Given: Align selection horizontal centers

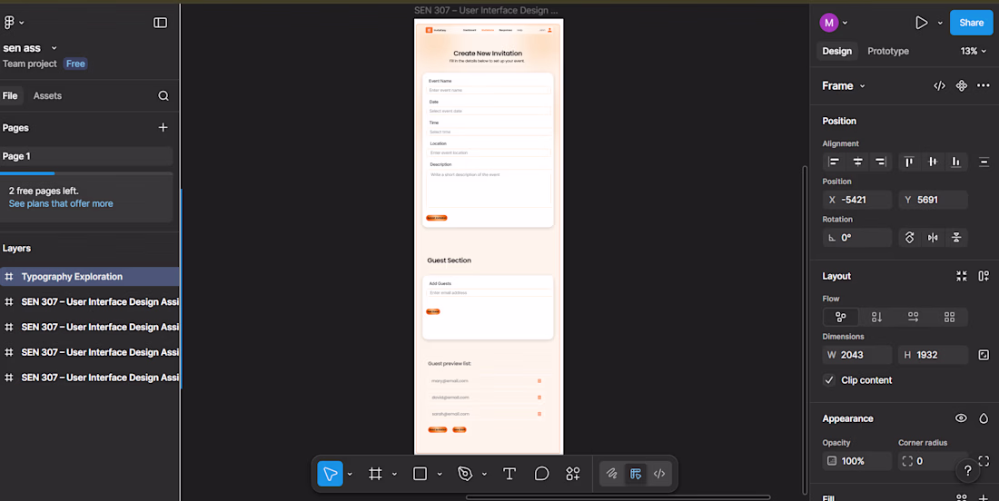Looking at the screenshot, I should [x=857, y=162].
